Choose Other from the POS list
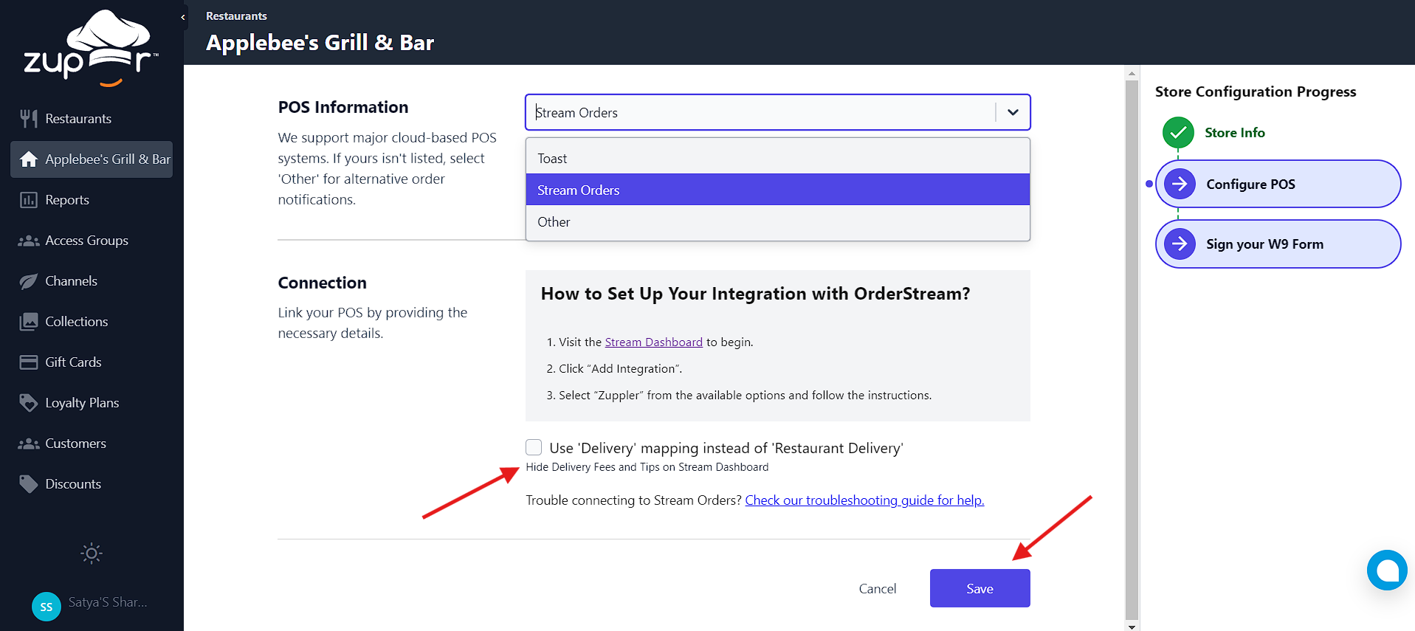Screen dimensions: 1415x631 click(777, 221)
